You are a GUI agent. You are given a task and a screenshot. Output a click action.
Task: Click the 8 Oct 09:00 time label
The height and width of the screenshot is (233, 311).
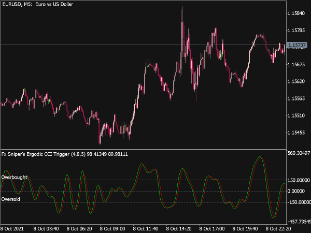[x=112, y=229]
